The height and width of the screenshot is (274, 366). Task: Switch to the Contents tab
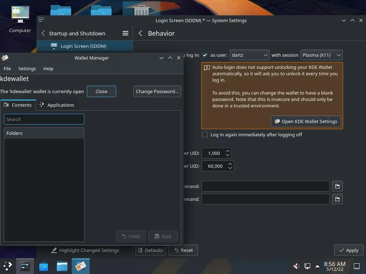(18, 105)
